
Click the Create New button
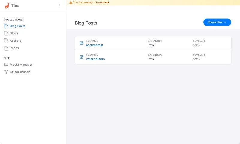point(217,22)
